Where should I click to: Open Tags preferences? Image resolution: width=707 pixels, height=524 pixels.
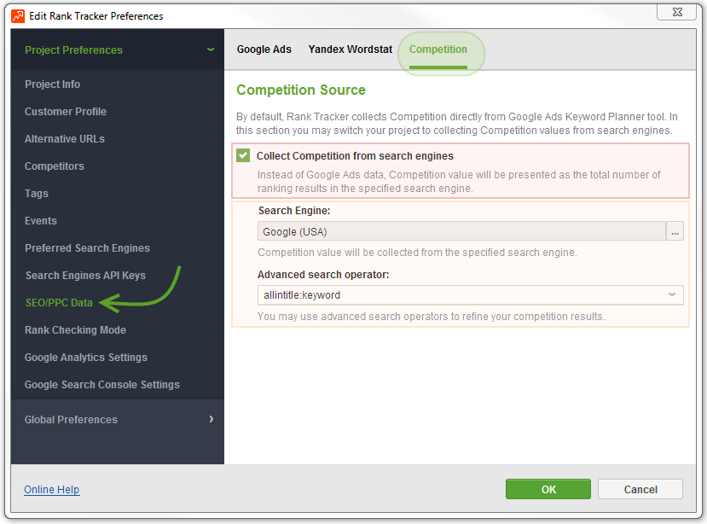[x=37, y=194]
